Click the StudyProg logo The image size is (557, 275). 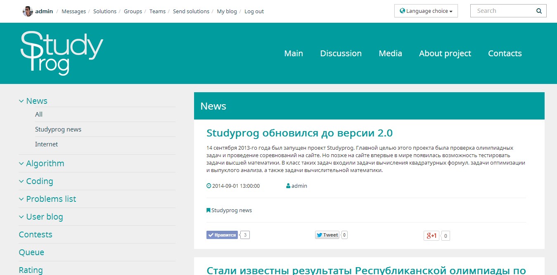point(62,53)
